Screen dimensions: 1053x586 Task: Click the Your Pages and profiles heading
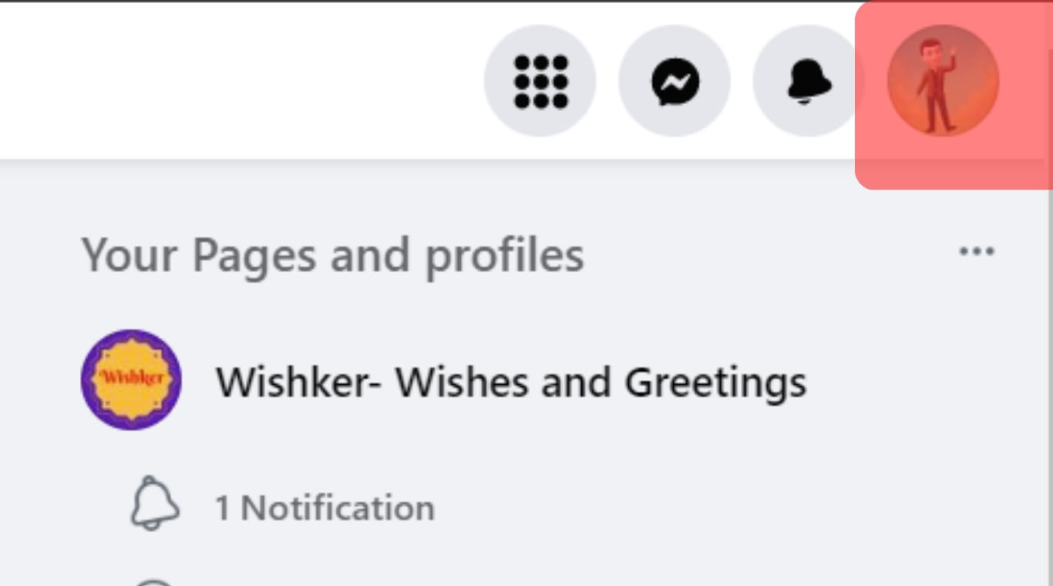(333, 256)
